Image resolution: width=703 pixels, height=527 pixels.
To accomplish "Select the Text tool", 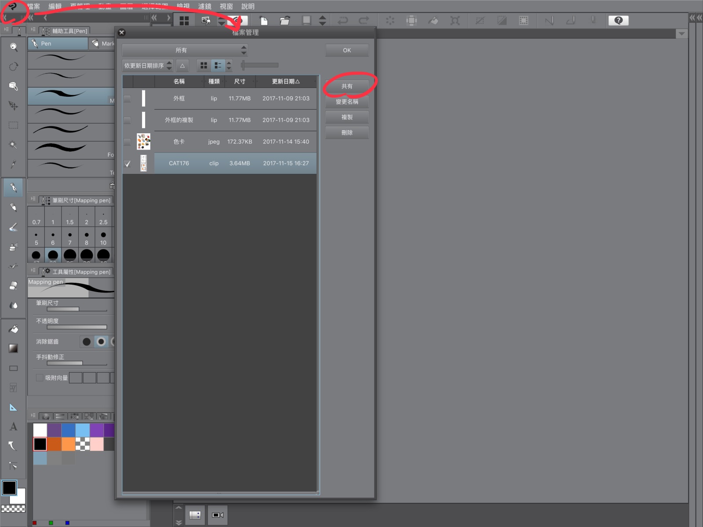I will (x=14, y=427).
